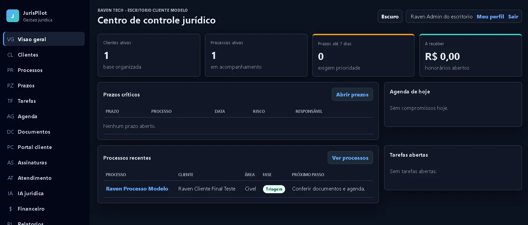
Task: Click the DATA column header
Action: click(220, 111)
